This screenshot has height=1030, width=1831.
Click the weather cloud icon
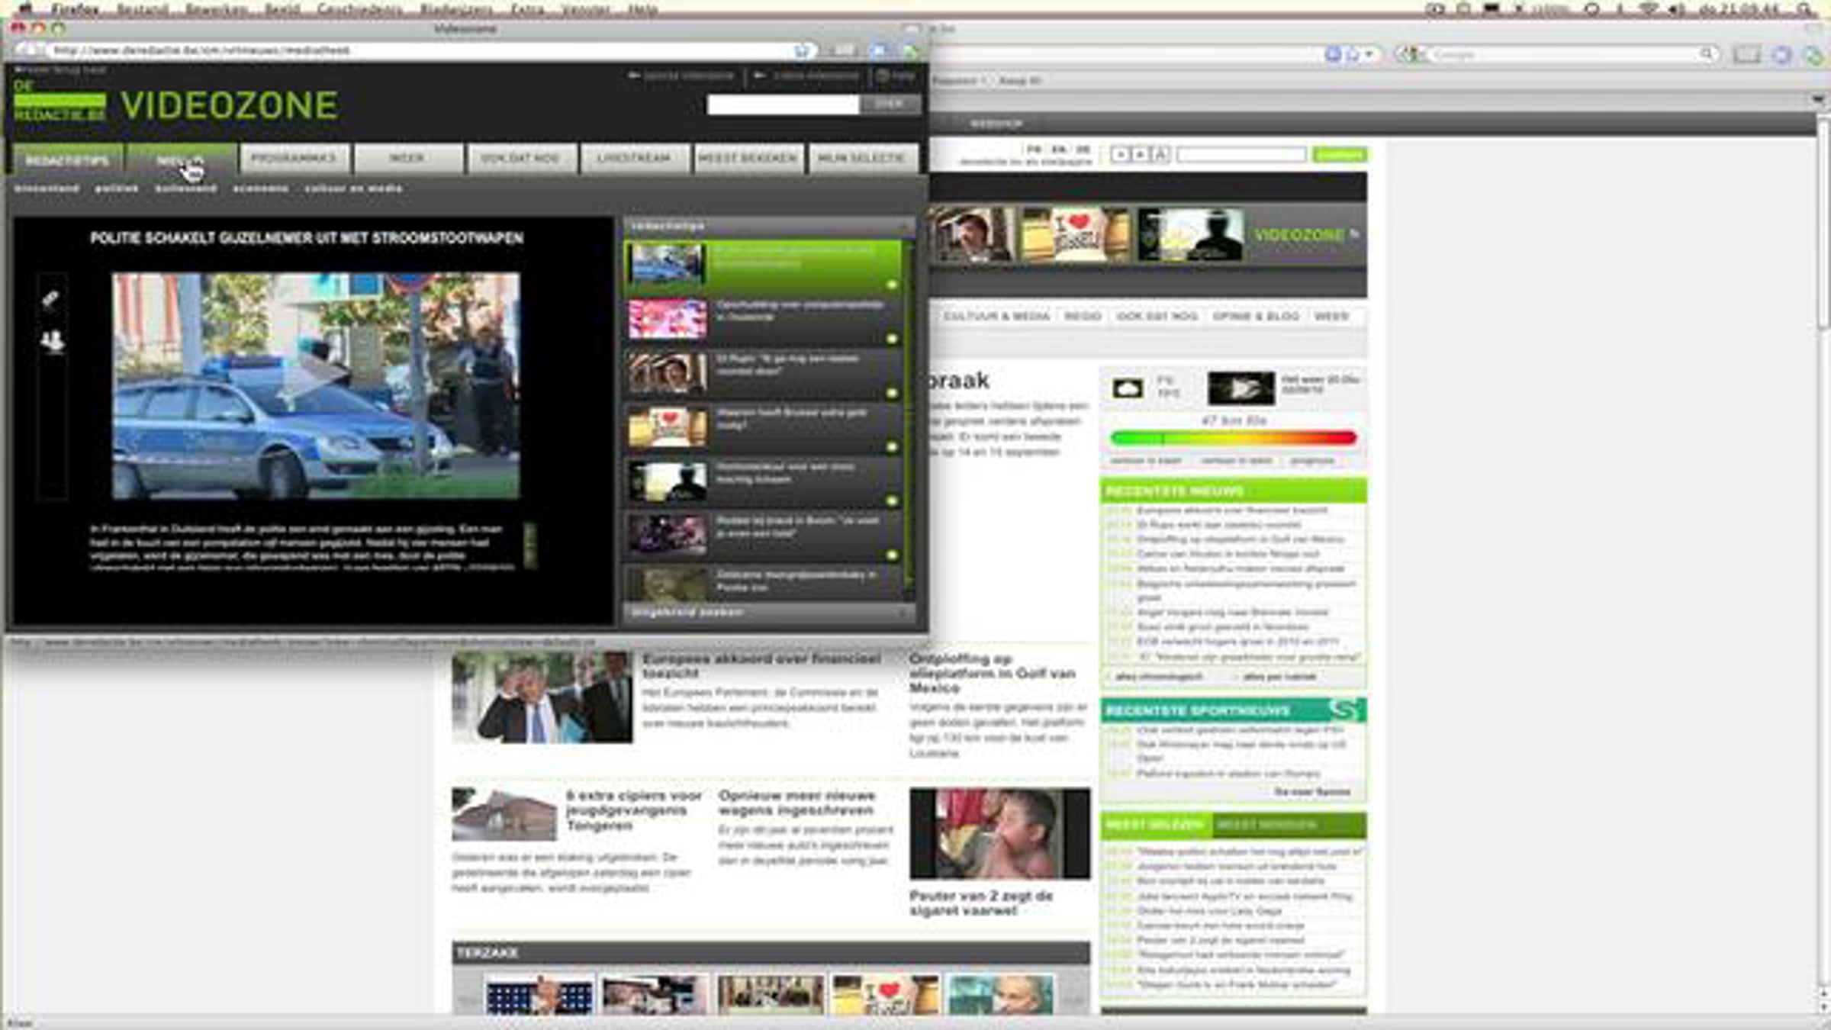(1127, 388)
